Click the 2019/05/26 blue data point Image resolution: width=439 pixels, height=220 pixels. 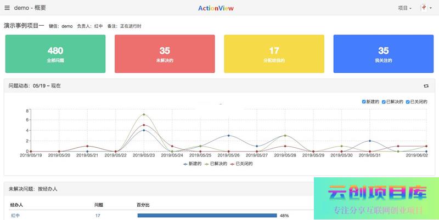click(228, 136)
